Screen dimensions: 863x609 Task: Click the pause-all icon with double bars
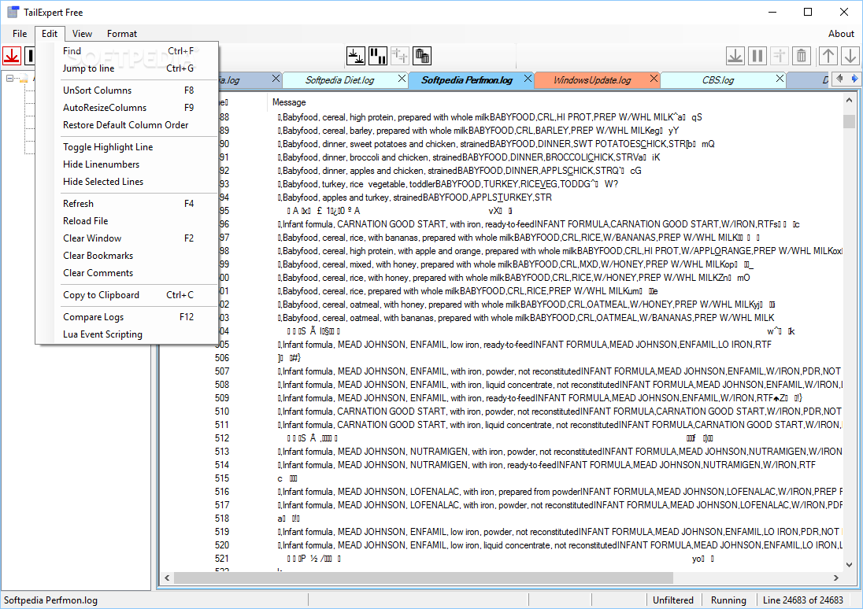(378, 56)
